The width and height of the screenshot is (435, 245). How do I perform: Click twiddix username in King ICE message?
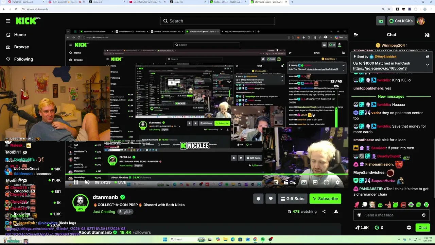384,80
